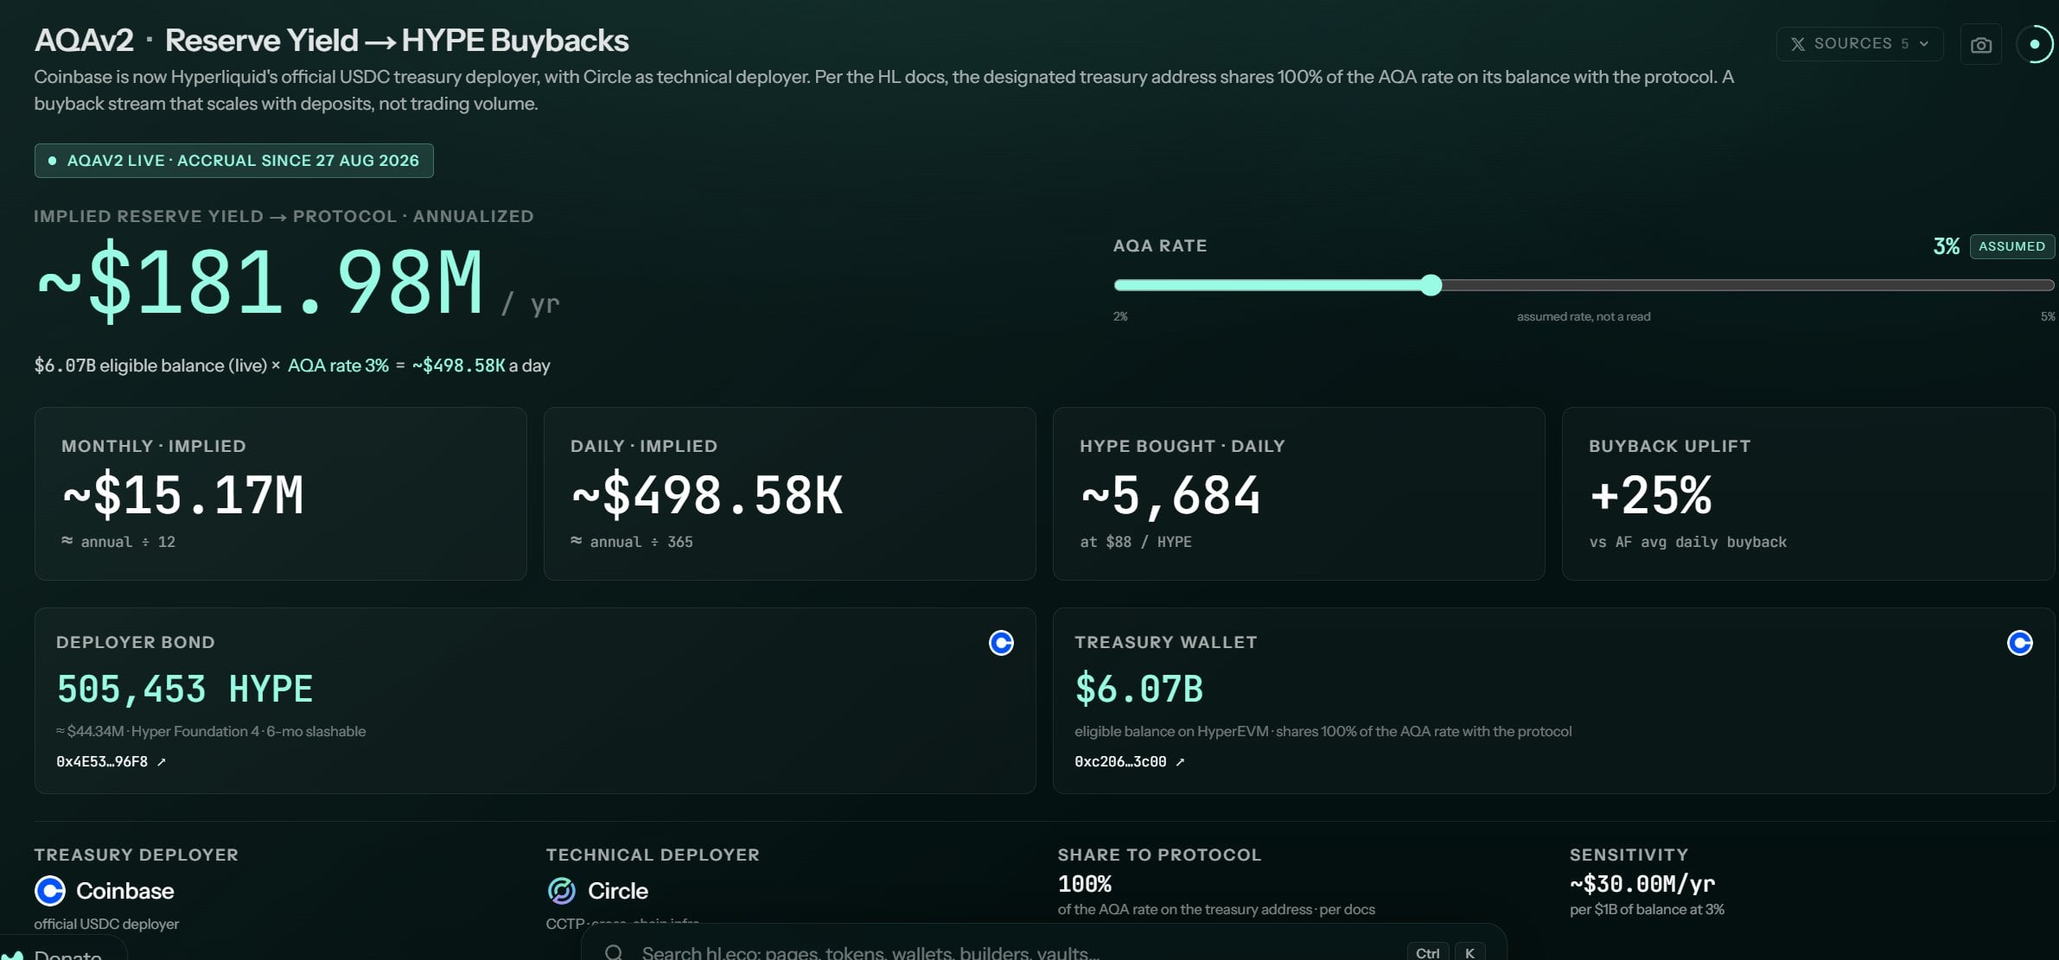Click the Coinbase logo in Treasury Wallet card
This screenshot has width=2059, height=960.
[x=2019, y=643]
